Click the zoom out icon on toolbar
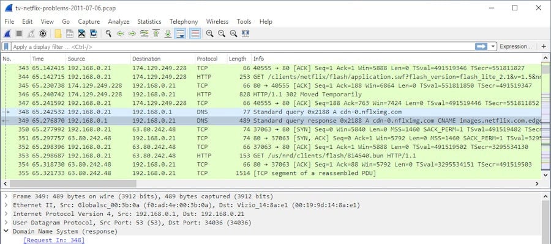Image resolution: width=551 pixels, height=244 pixels. pos(222,34)
